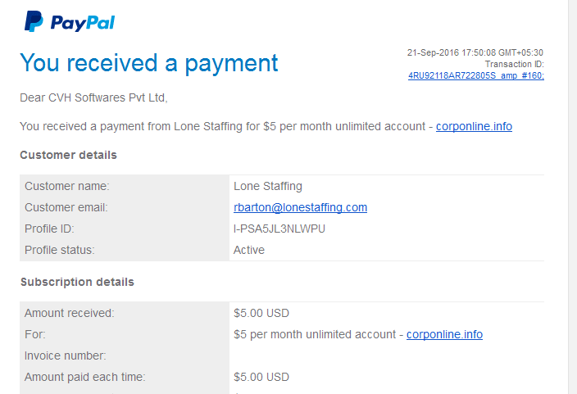Click the Amount received $5.00 USD value
The width and height of the screenshot is (577, 394).
click(261, 313)
